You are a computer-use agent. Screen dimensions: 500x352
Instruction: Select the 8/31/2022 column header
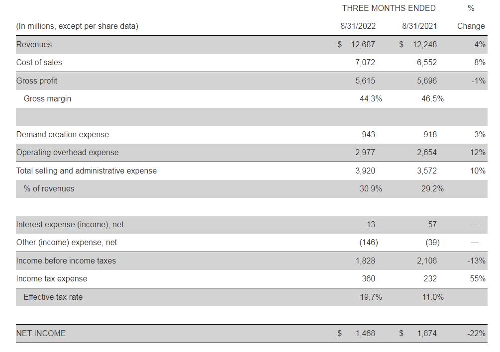tap(358, 26)
